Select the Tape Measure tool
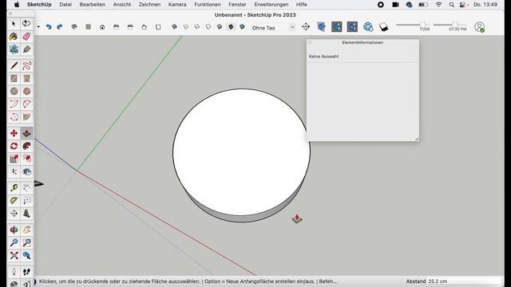 pyautogui.click(x=14, y=188)
